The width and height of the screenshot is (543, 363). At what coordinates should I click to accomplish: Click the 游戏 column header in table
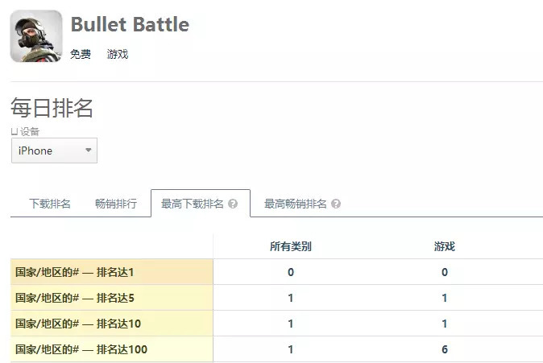click(x=444, y=246)
